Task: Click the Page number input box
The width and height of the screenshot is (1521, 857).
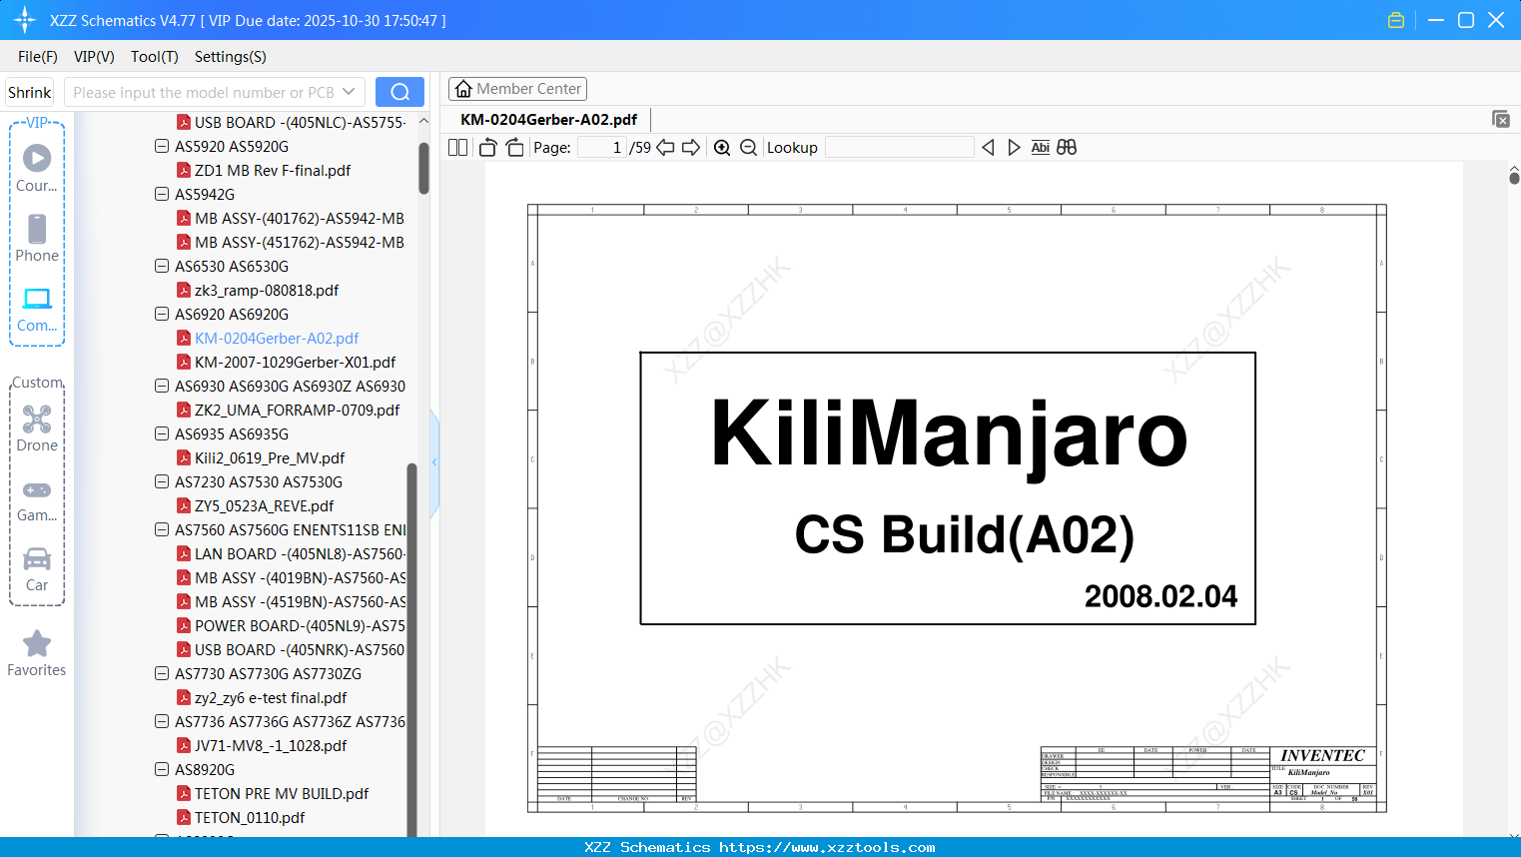Action: tap(602, 148)
